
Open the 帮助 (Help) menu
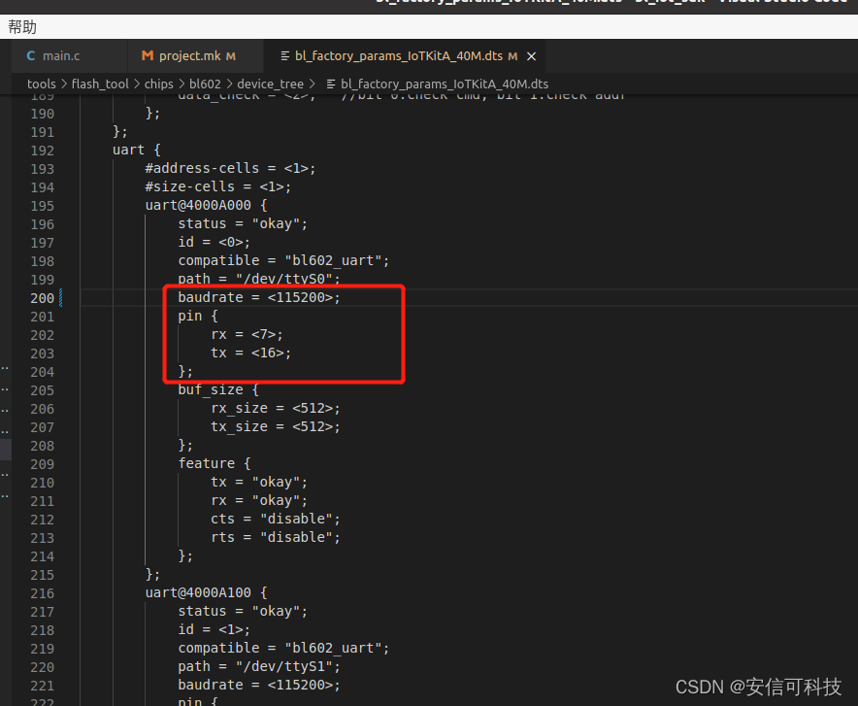[22, 27]
